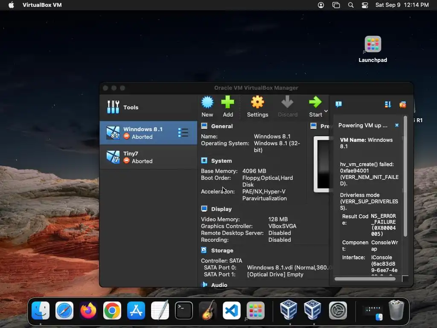Click the first VirtualBox icon in the Dock

pos(288,310)
